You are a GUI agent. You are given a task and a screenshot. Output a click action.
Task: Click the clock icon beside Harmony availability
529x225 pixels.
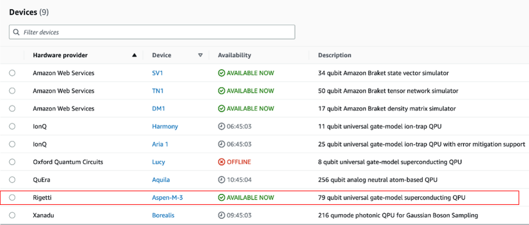click(221, 127)
